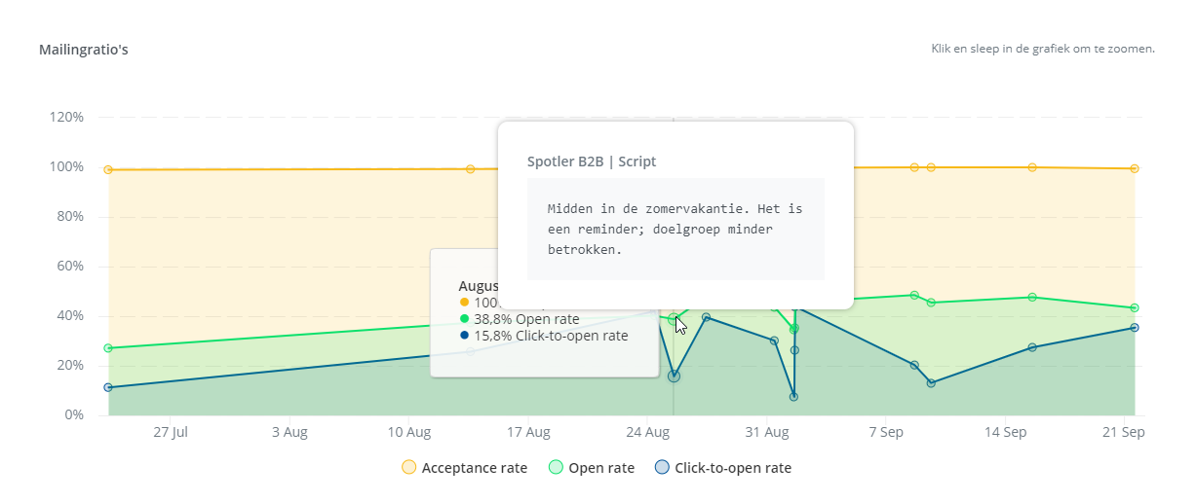The image size is (1196, 502).
Task: Click the first Click-to-open rate data point
Action: click(x=108, y=387)
